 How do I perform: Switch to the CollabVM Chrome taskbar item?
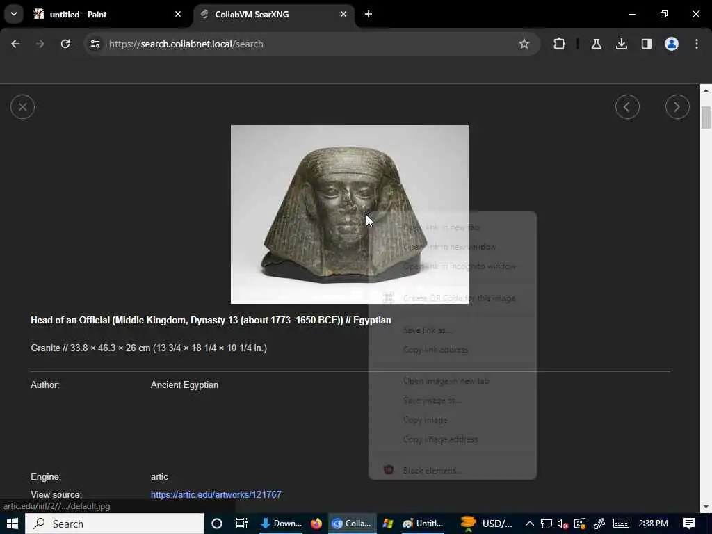point(351,524)
